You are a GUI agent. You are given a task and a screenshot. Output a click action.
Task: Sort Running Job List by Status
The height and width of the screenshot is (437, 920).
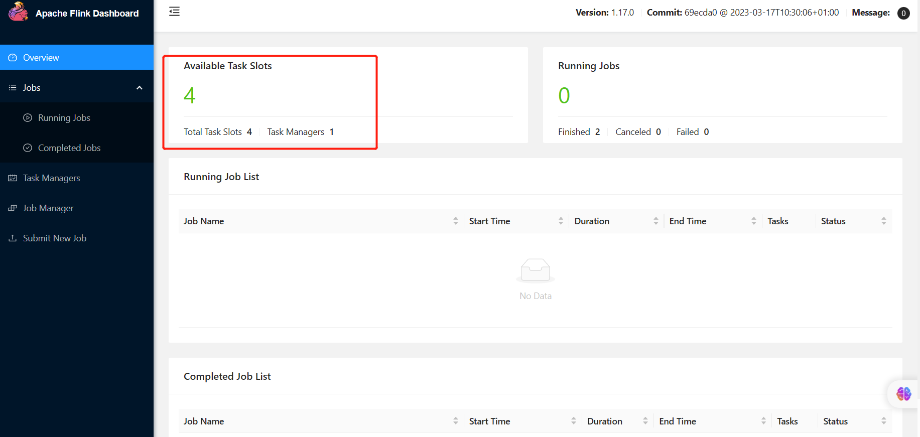[883, 221]
